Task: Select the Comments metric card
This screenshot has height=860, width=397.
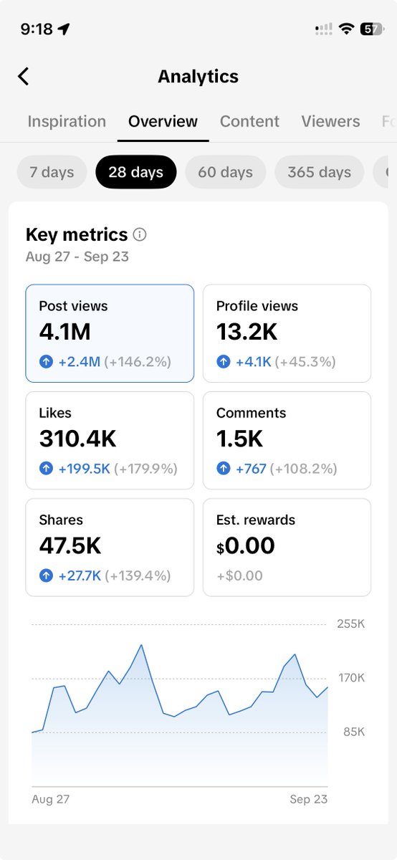Action: 287,440
